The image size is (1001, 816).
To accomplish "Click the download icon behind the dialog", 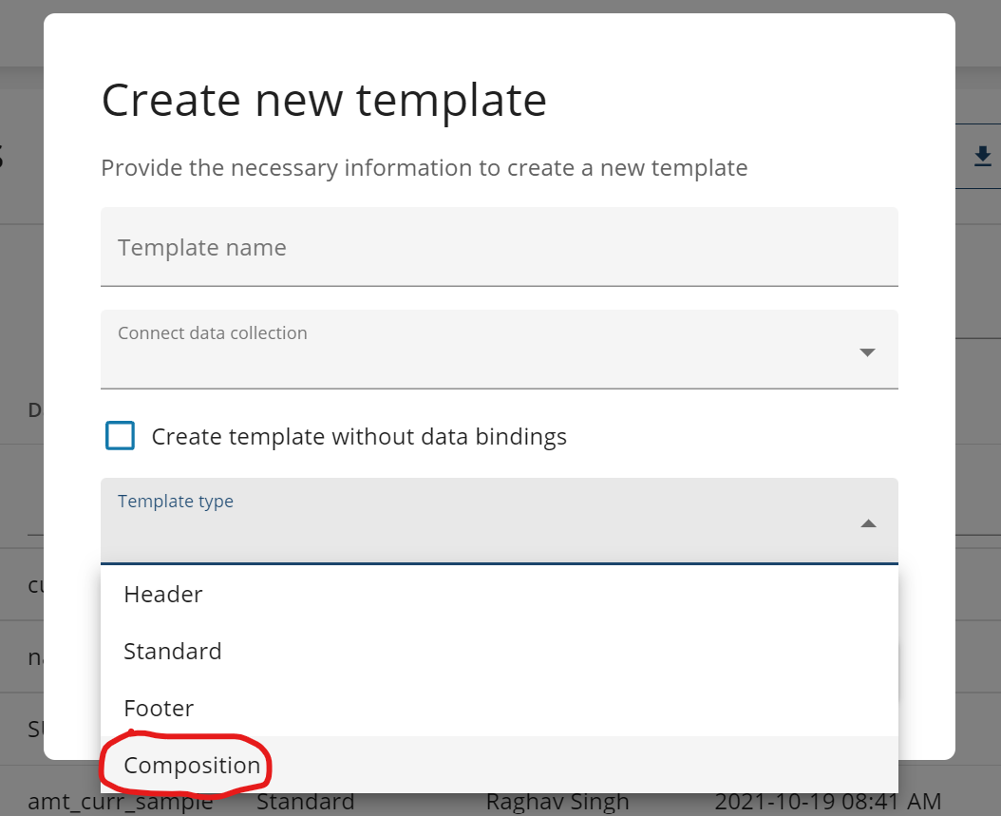I will point(983,156).
